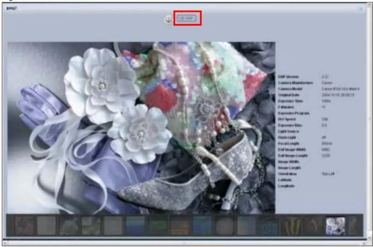Screen dimensions: 373x247
Task: Click the "EXIF Version" label
Action: pyautogui.click(x=288, y=77)
